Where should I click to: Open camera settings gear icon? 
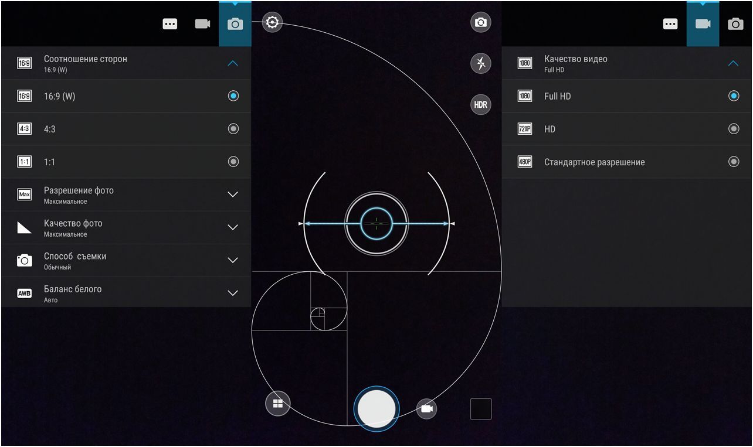click(x=272, y=23)
